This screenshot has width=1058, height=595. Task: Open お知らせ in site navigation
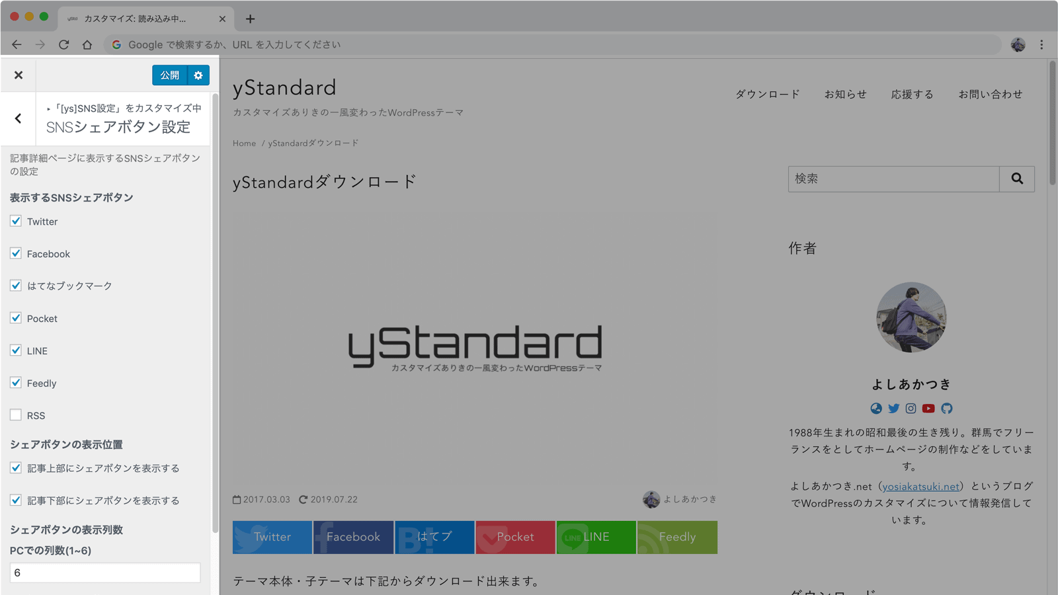(x=846, y=95)
